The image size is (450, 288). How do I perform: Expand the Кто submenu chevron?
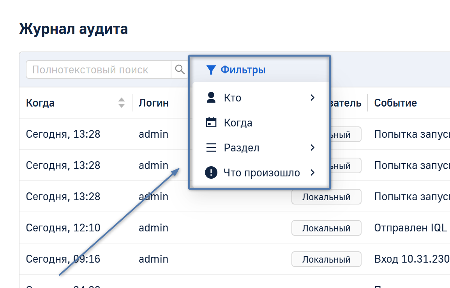[x=312, y=98]
